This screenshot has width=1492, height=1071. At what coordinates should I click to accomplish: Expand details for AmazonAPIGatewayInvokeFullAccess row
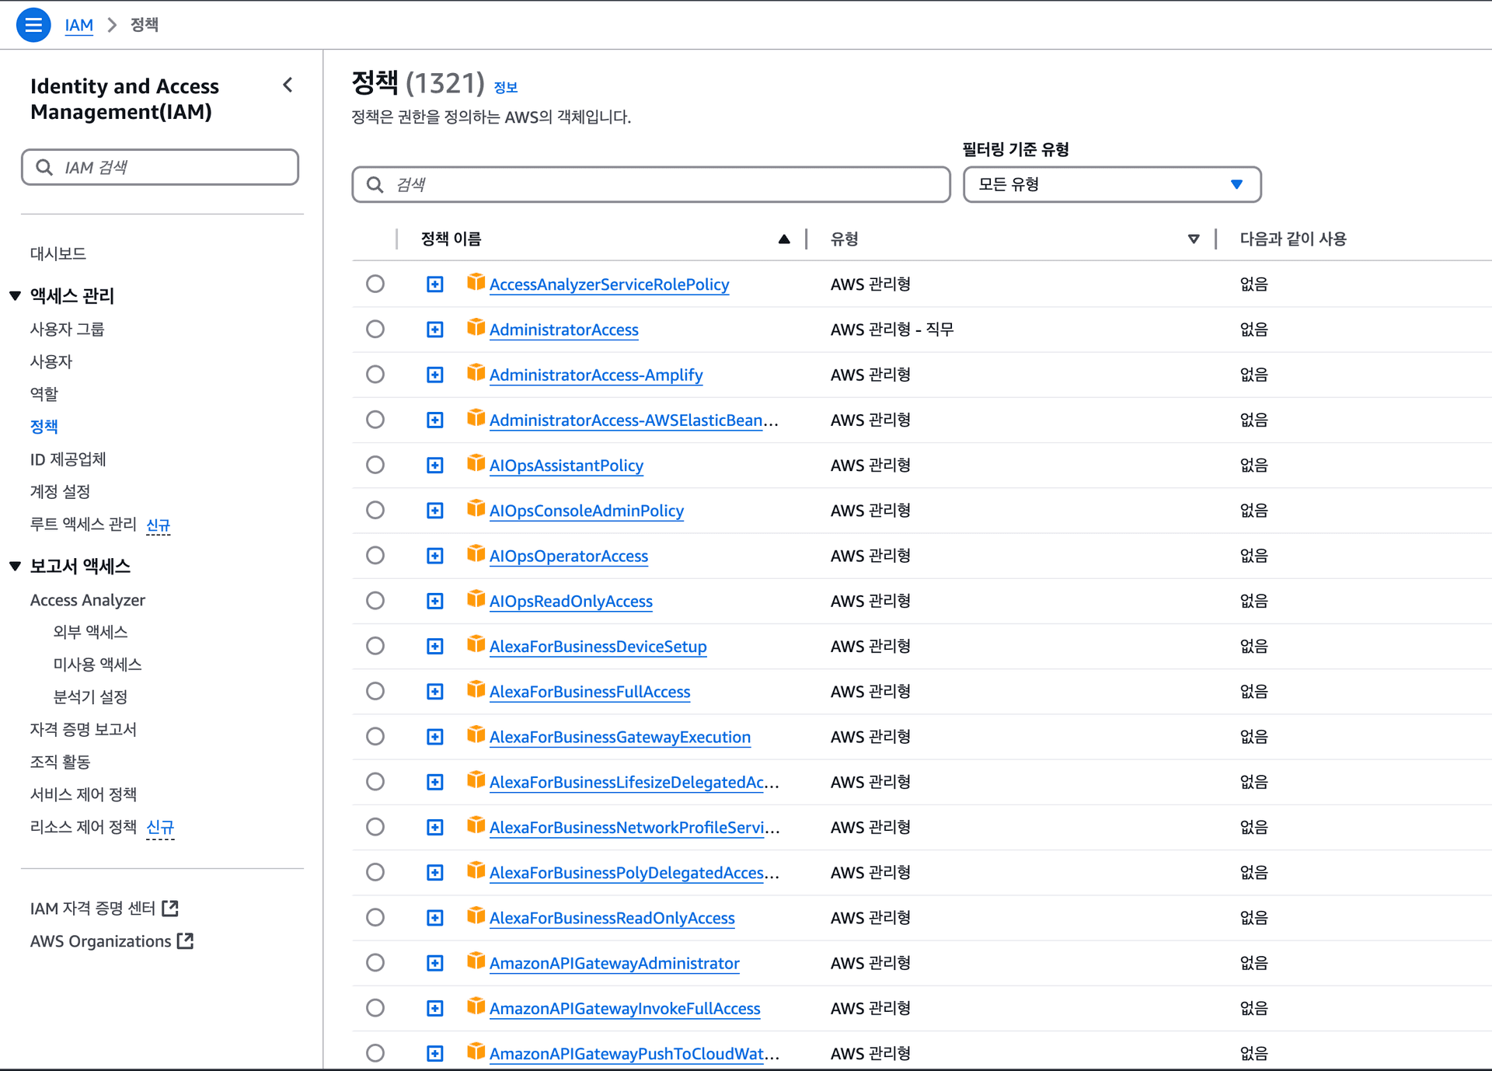pyautogui.click(x=435, y=1008)
